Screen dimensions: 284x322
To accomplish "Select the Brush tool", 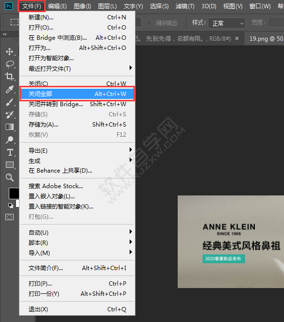I will pyautogui.click(x=10, y=102).
